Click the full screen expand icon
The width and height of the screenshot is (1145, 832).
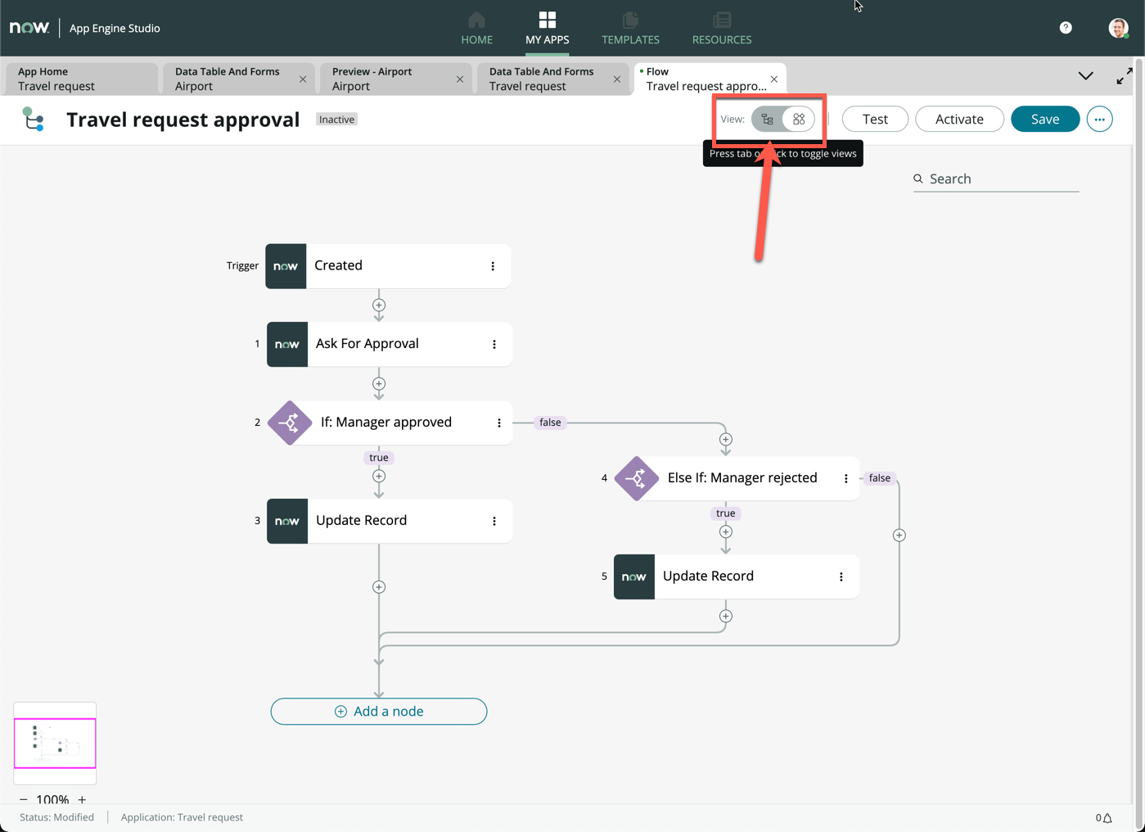(x=1125, y=76)
